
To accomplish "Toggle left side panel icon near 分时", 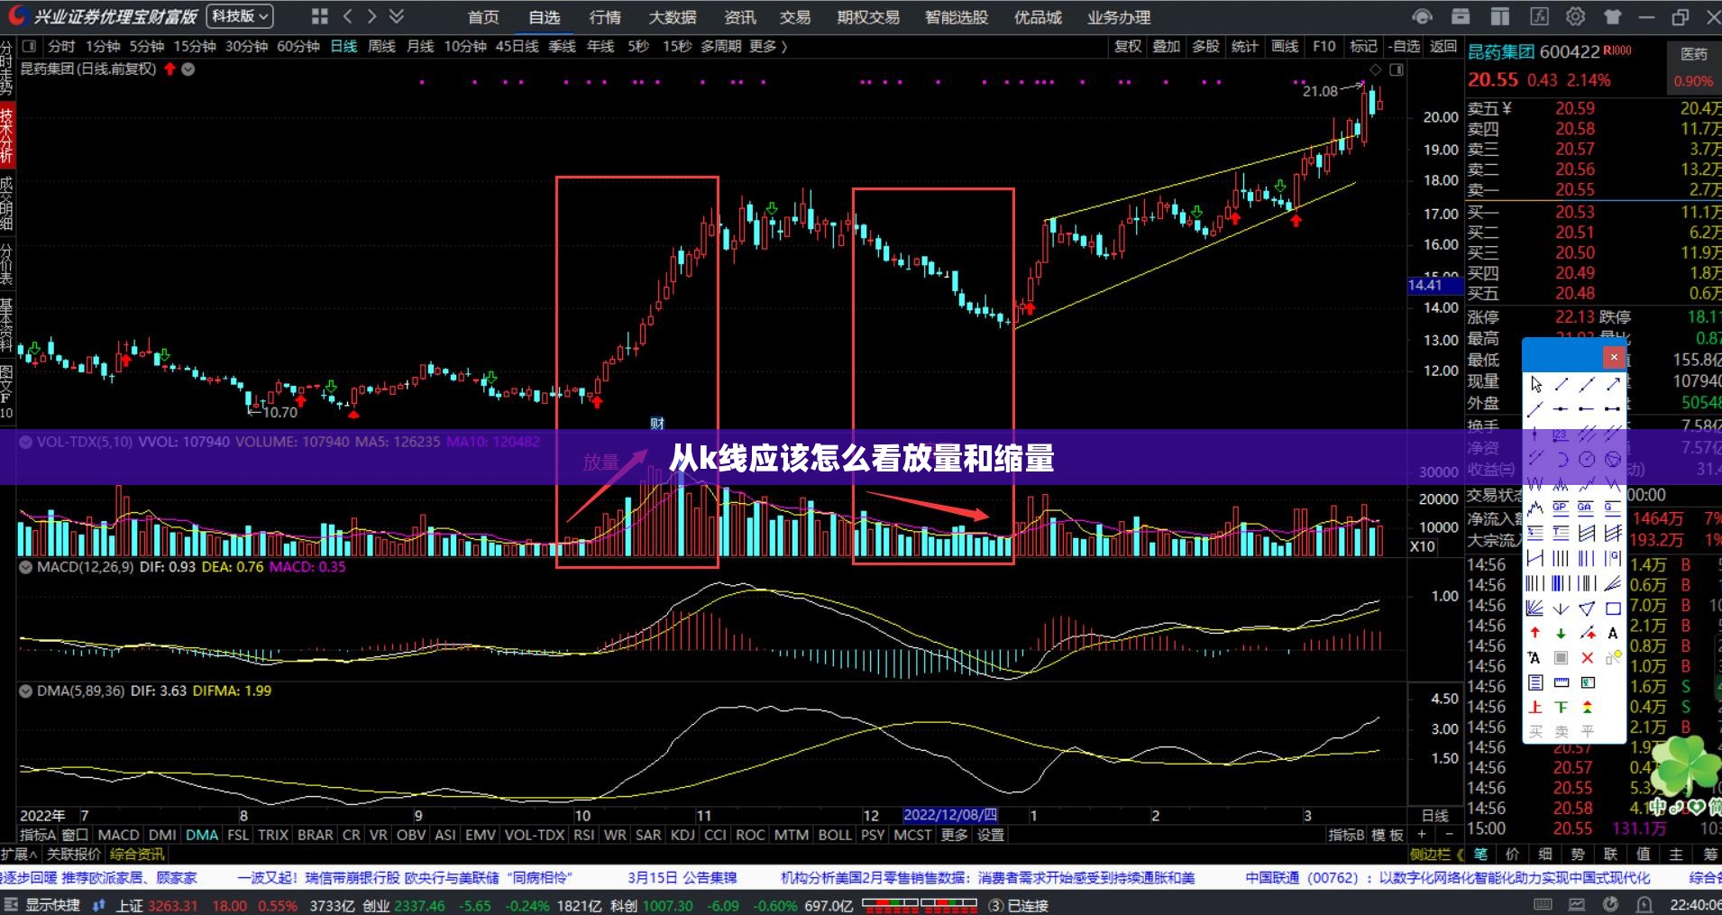I will pos(30,46).
